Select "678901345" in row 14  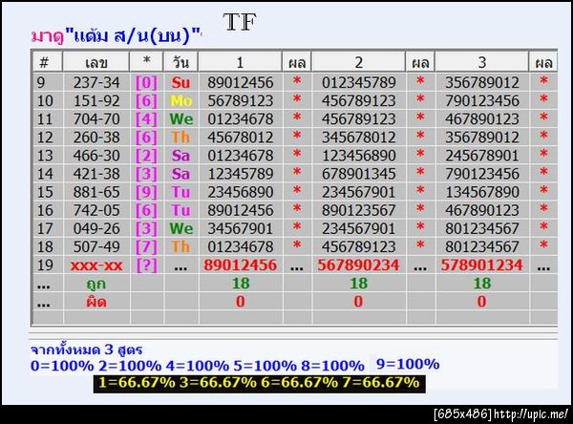tap(359, 174)
